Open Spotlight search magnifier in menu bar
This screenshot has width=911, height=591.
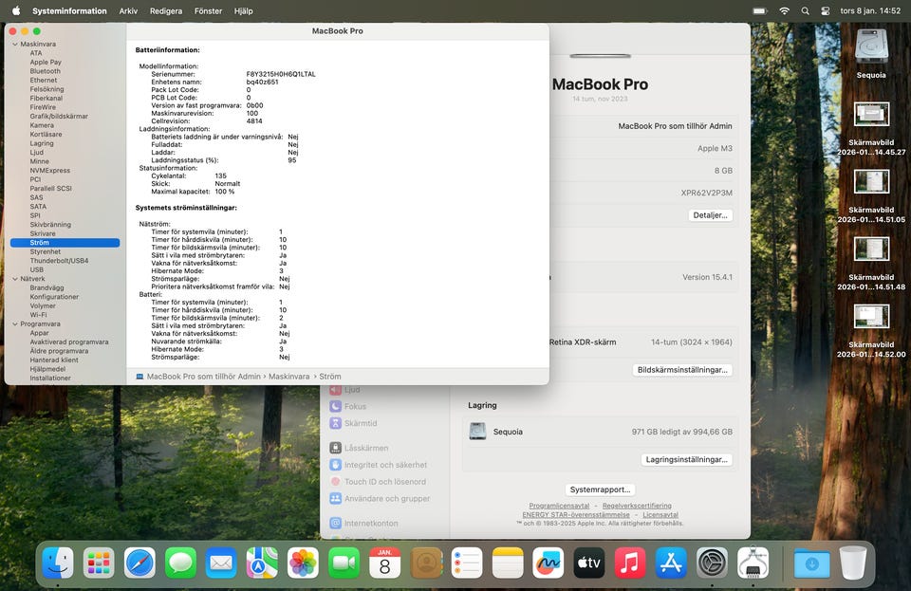[x=805, y=10]
